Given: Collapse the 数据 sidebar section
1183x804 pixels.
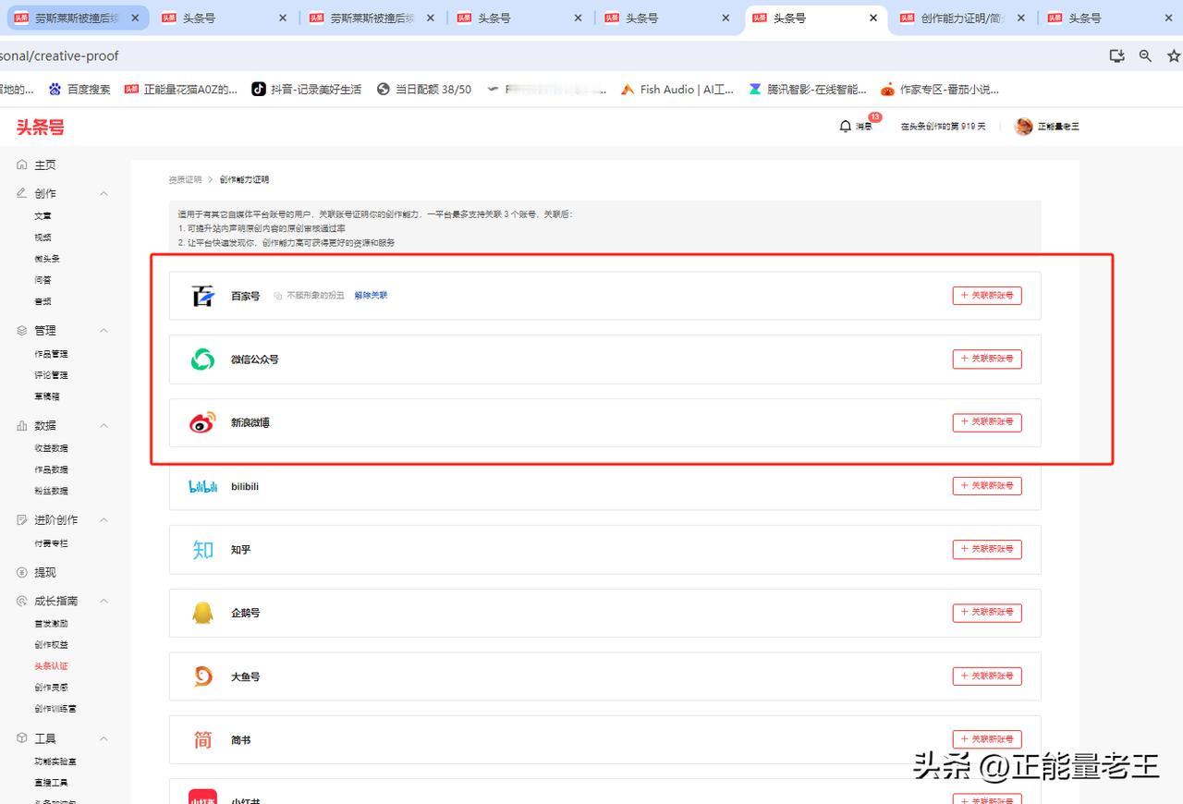Looking at the screenshot, I should pos(104,425).
